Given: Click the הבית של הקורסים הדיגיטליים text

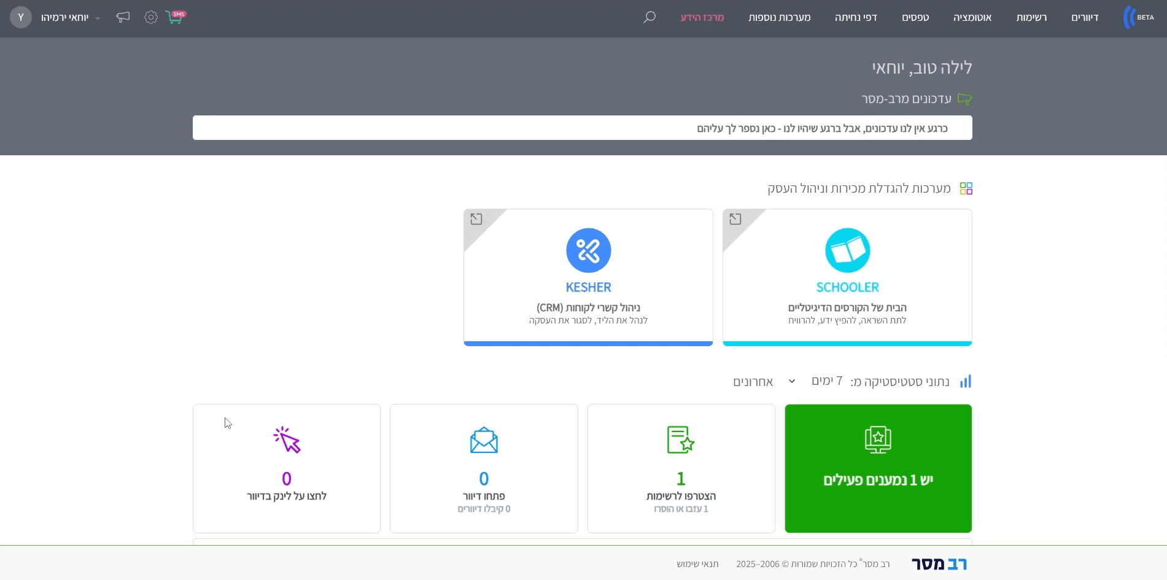Looking at the screenshot, I should (847, 307).
